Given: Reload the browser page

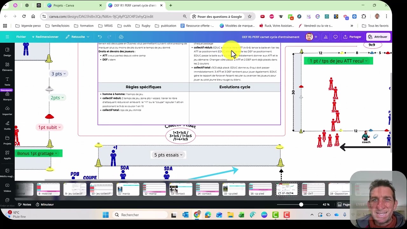Looking at the screenshot, I should pyautogui.click(x=24, y=16).
